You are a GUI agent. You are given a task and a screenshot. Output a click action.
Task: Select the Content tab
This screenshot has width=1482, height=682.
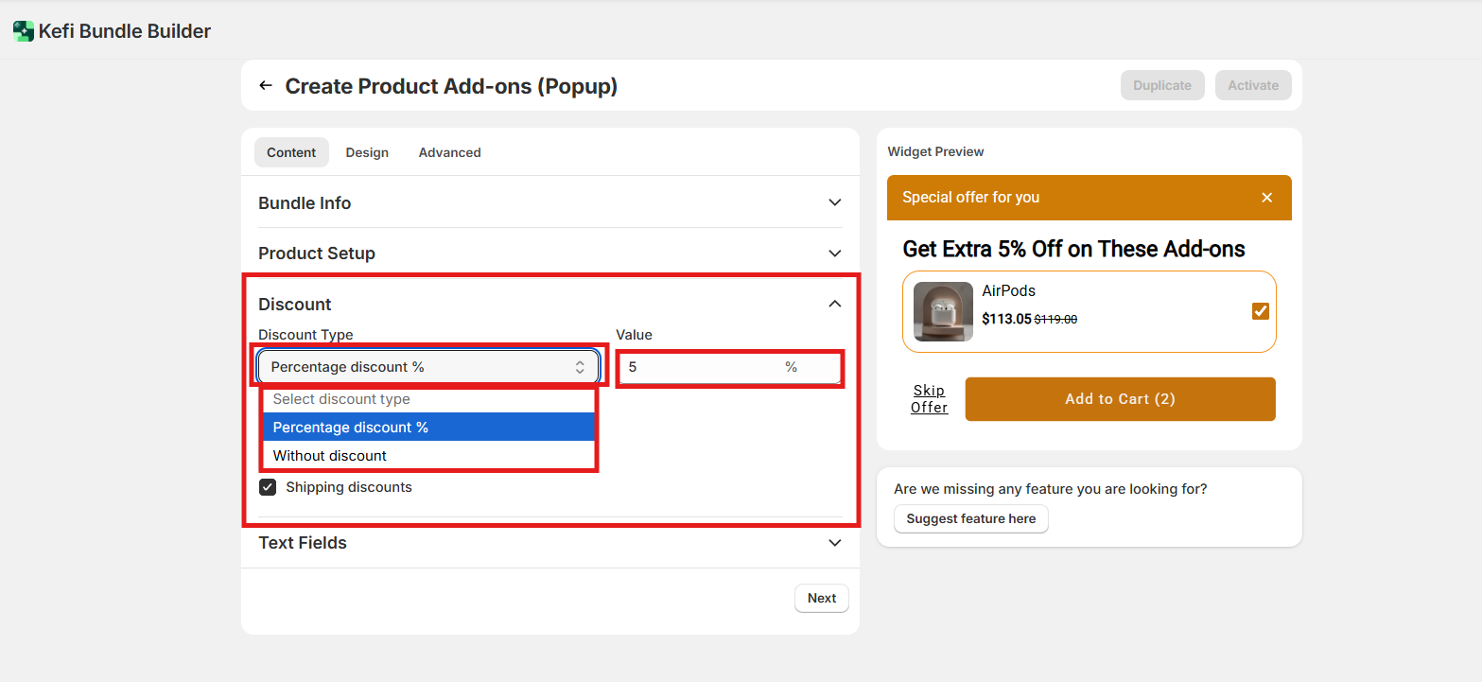point(291,152)
